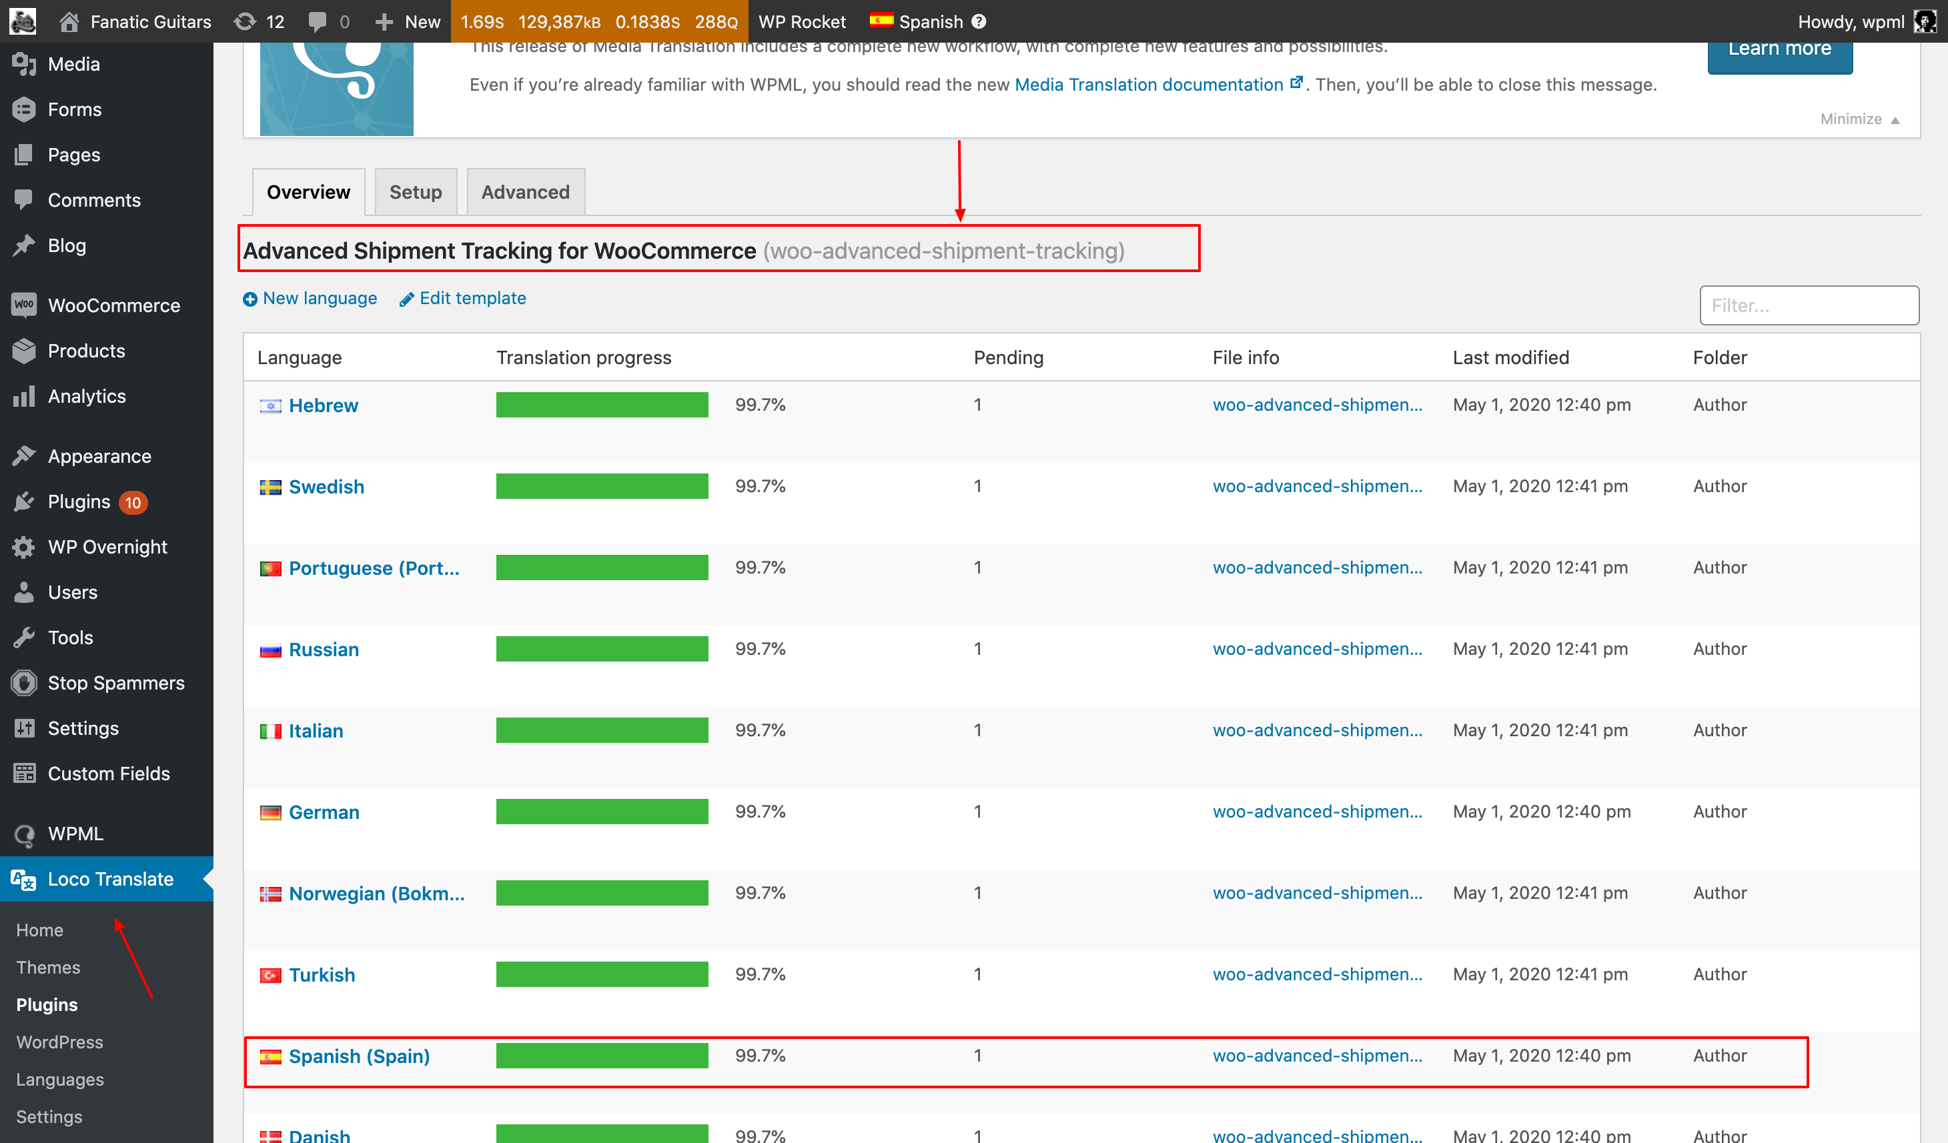Click the Products box icon
This screenshot has height=1143, width=1948.
click(24, 351)
